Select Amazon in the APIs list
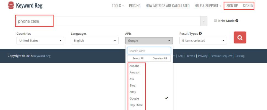 [x=149, y=73]
